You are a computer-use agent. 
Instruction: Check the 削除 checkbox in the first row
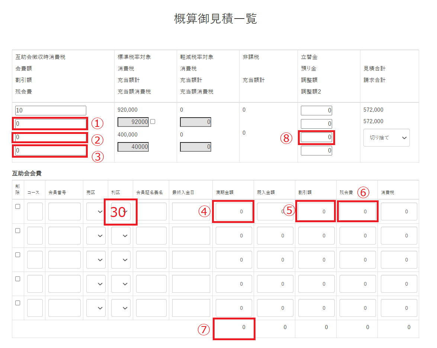[17, 207]
